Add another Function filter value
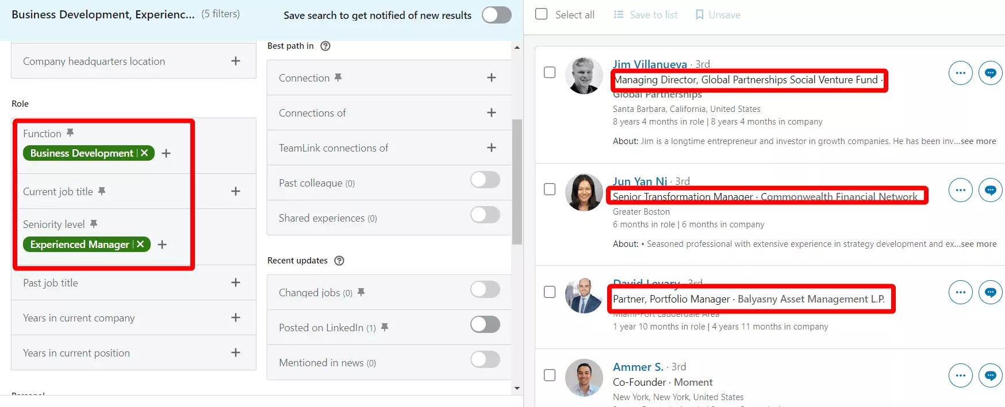This screenshot has width=1005, height=407. 166,153
